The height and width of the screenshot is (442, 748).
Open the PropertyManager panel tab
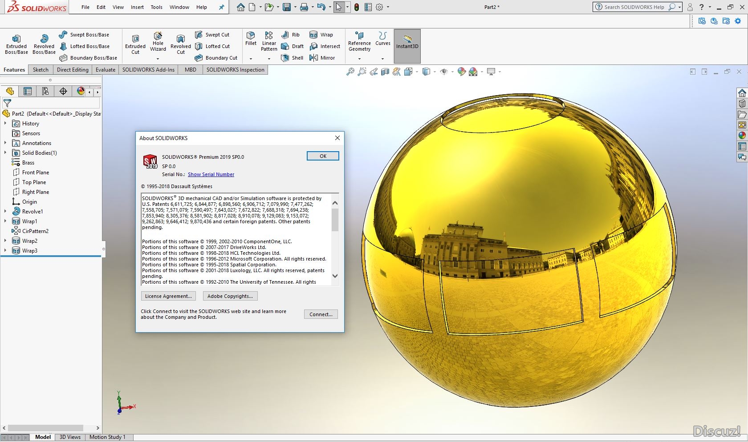pyautogui.click(x=28, y=92)
